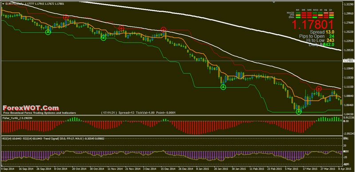Select the D1 timeframe column label

(x=331, y=10)
